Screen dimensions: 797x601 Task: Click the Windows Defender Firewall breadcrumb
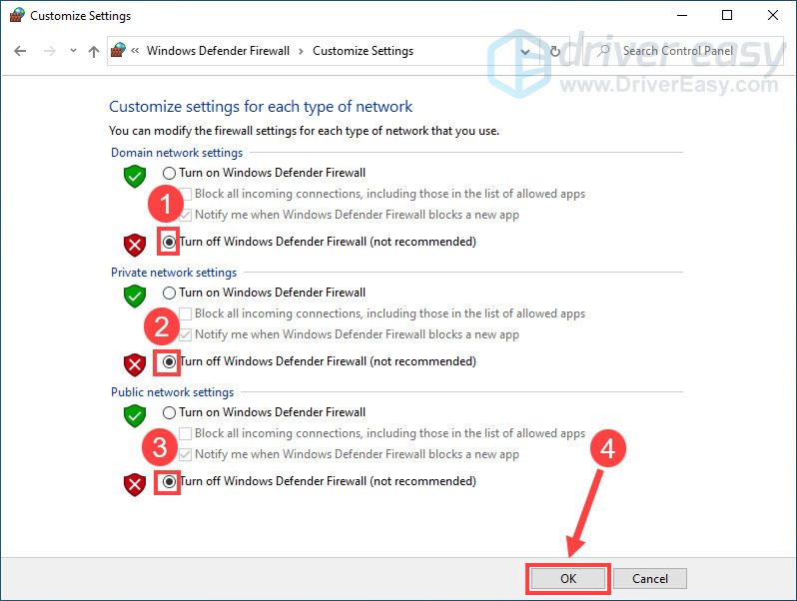(218, 51)
